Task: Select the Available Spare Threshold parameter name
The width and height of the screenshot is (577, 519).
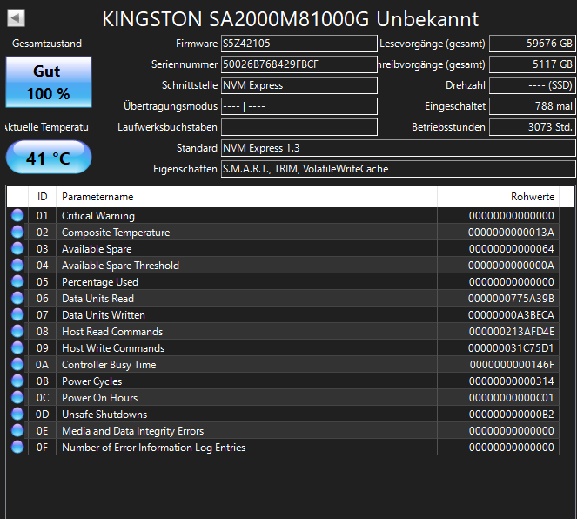Action: 120,266
